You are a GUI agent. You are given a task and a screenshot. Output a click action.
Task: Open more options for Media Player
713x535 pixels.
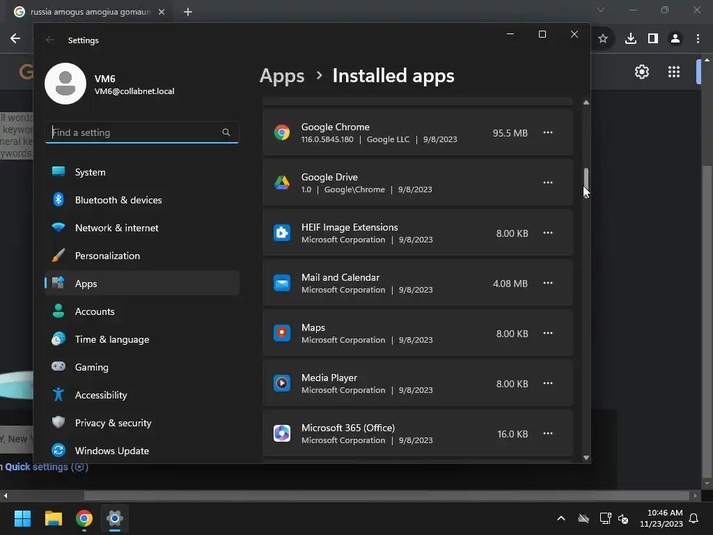pyautogui.click(x=548, y=383)
